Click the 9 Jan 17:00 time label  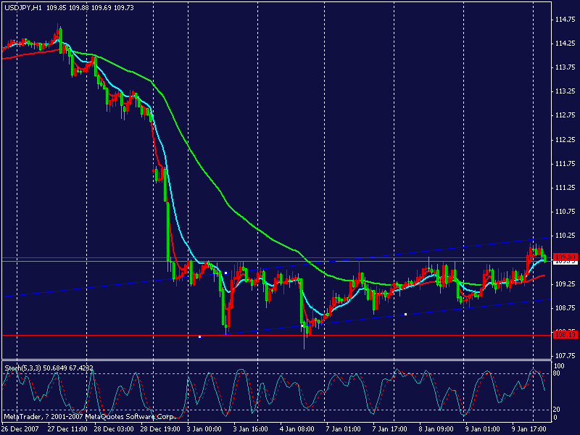[x=529, y=429]
